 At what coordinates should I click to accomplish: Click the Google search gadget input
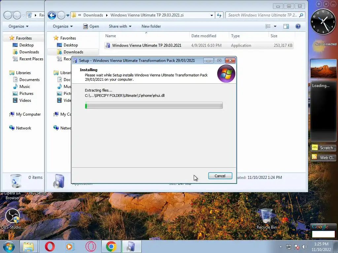[323, 234]
